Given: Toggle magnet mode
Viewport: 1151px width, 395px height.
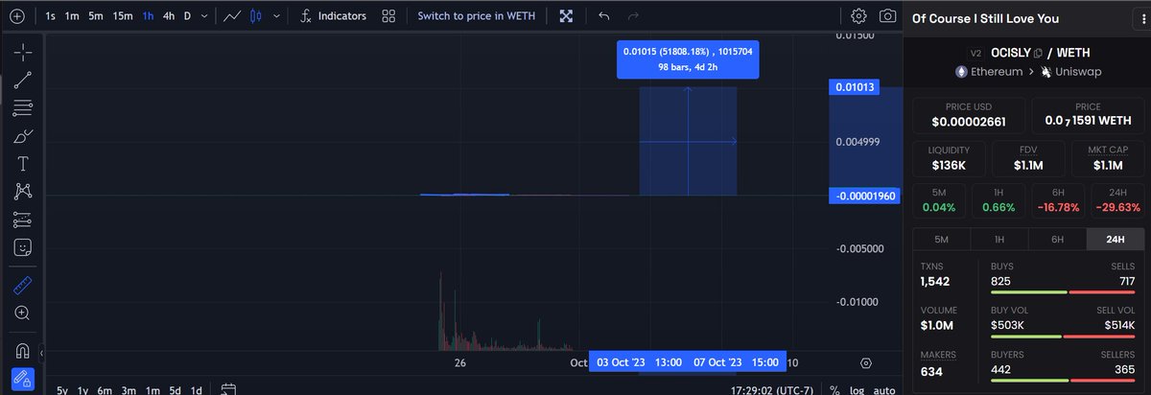Looking at the screenshot, I should pos(23,349).
